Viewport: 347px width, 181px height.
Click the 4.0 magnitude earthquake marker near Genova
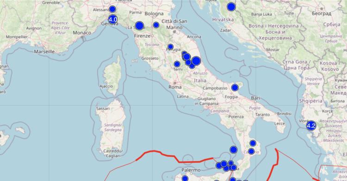pos(112,19)
